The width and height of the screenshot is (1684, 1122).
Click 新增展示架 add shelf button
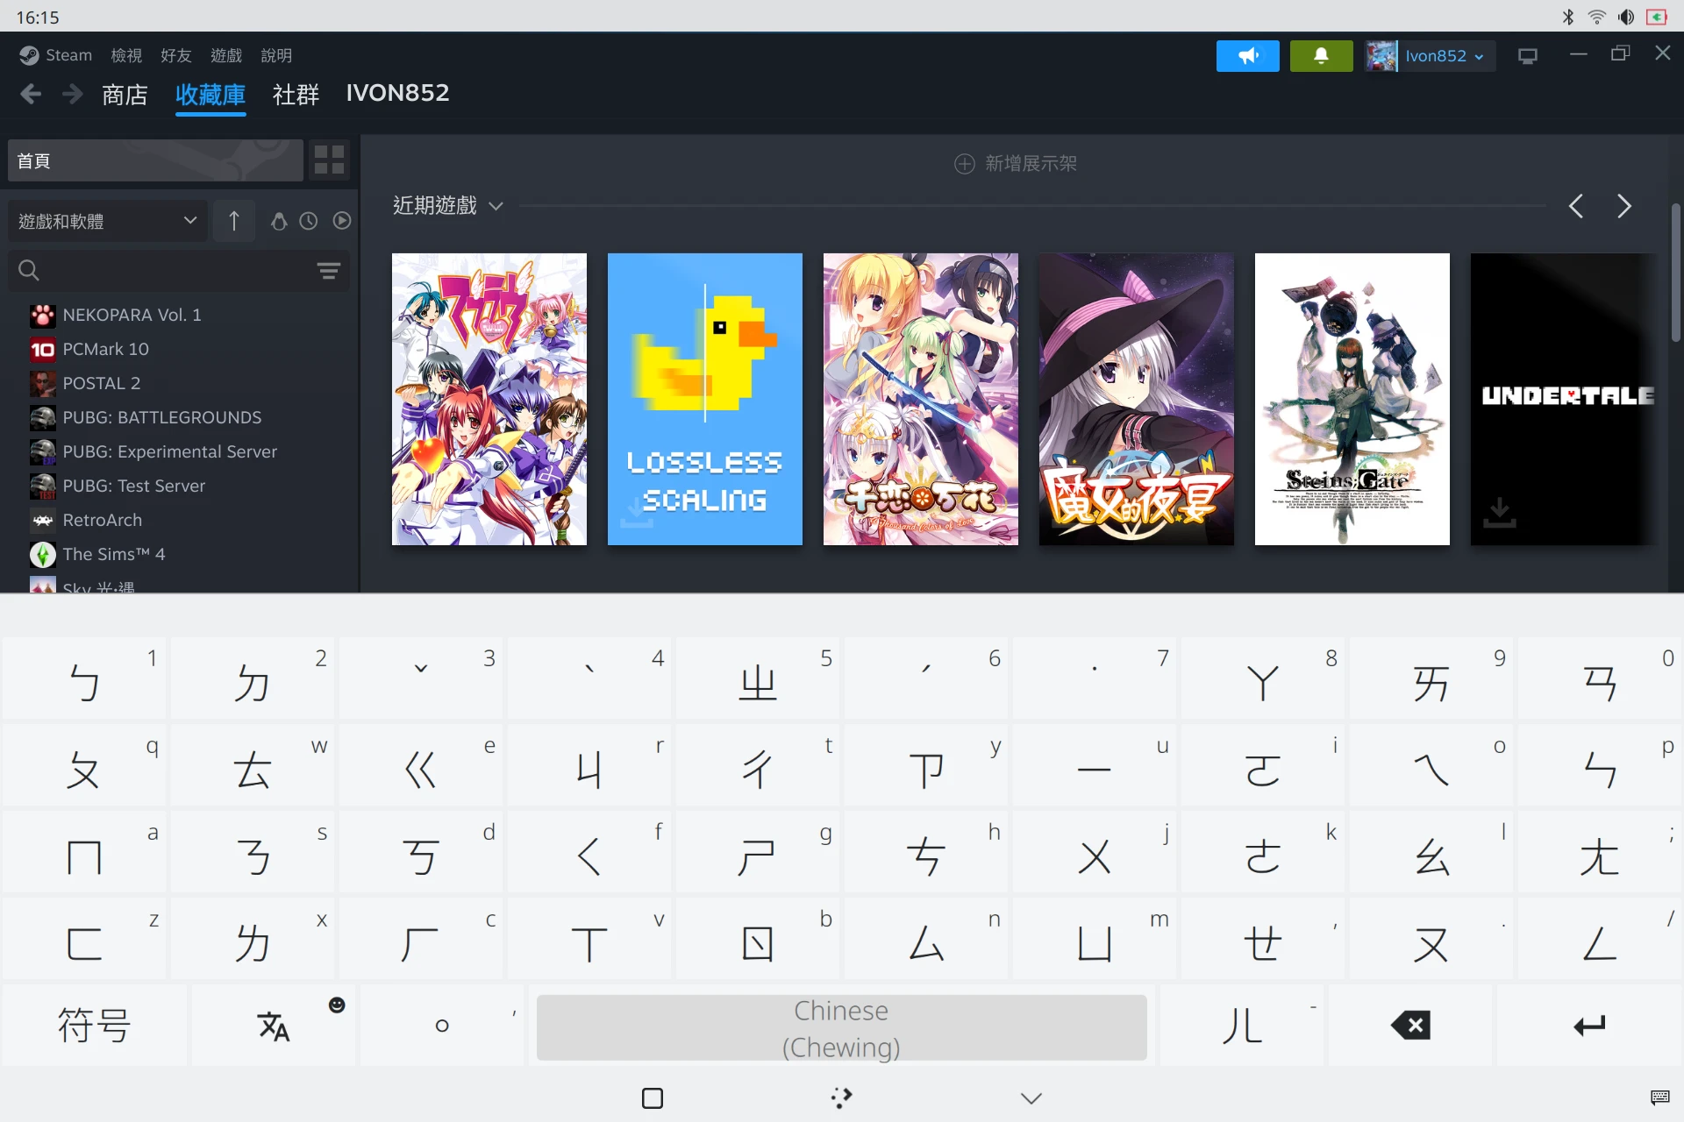(x=1016, y=164)
